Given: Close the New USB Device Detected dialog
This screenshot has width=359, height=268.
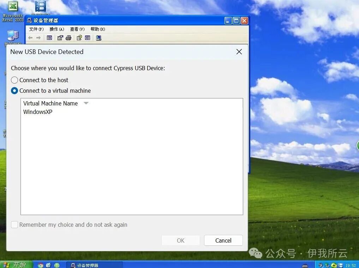Looking at the screenshot, I should [x=239, y=52].
